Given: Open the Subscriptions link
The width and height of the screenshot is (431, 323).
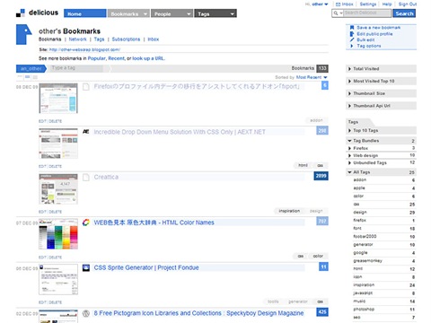Looking at the screenshot, I should tap(126, 39).
